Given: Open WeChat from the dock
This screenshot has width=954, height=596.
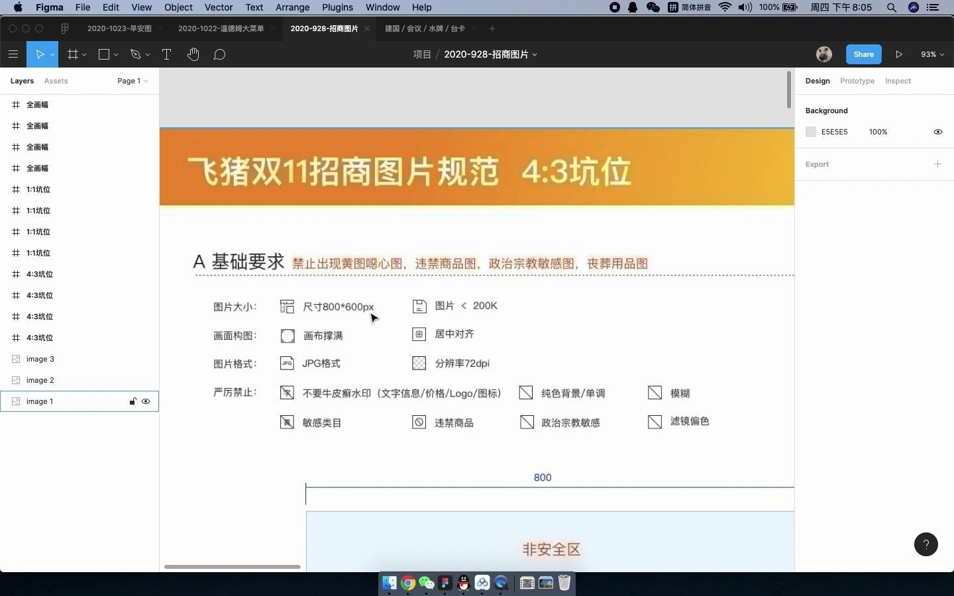Looking at the screenshot, I should click(x=427, y=583).
